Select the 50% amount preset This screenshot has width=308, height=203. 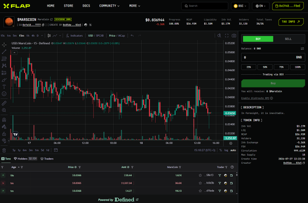tap(265, 67)
